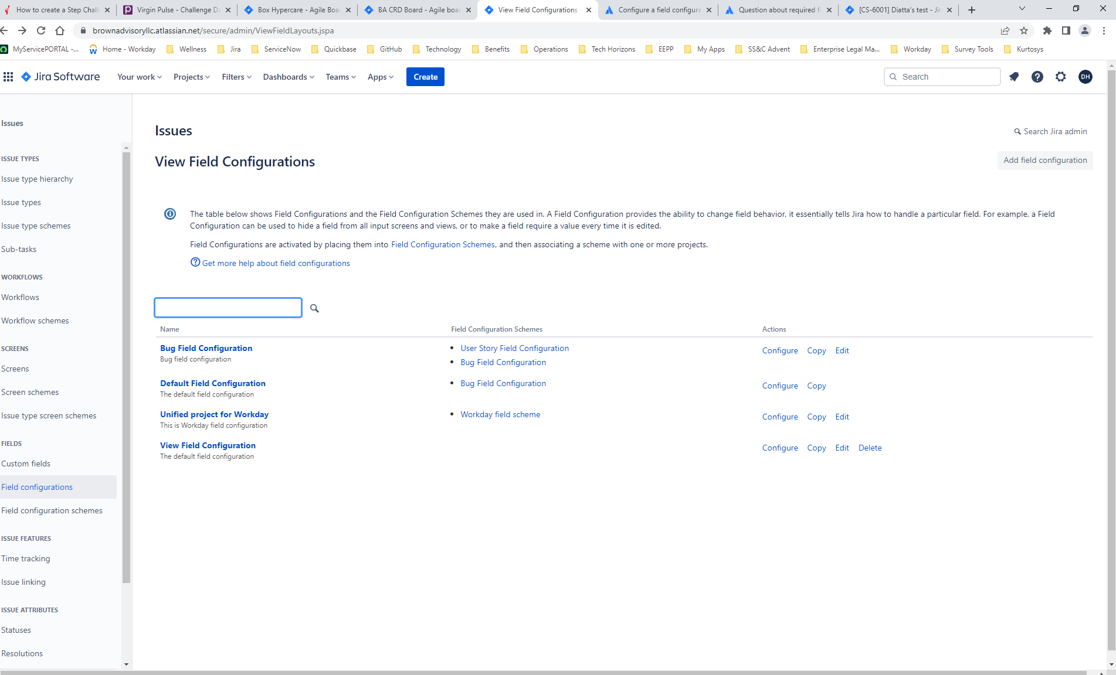Delete the View Field Configuration
Screen dimensions: 1116x675
pyautogui.click(x=870, y=448)
